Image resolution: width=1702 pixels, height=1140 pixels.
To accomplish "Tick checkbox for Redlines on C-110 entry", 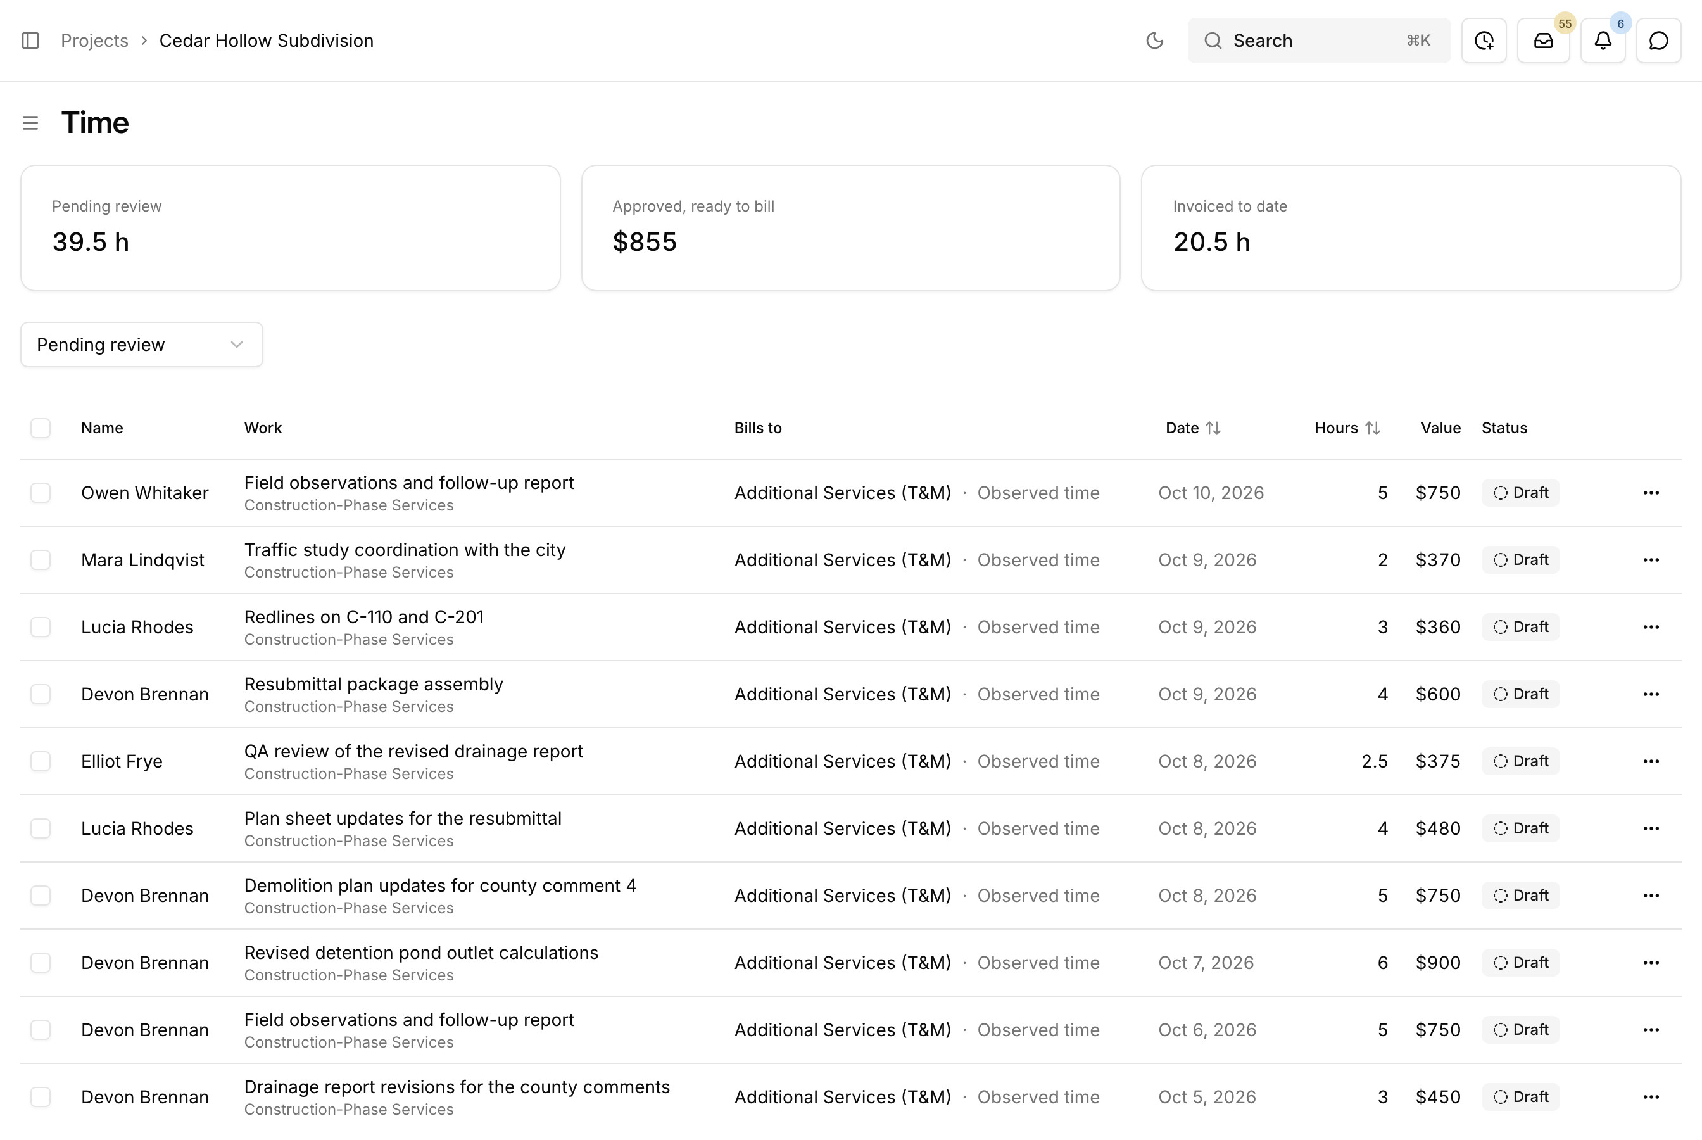I will pyautogui.click(x=41, y=627).
